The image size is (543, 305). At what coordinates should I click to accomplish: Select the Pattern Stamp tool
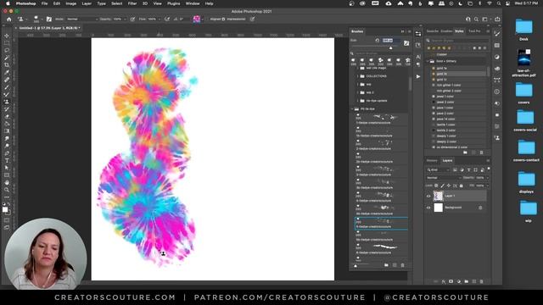7,102
